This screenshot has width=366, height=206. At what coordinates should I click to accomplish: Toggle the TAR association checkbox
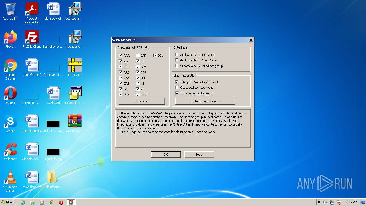coord(138,72)
